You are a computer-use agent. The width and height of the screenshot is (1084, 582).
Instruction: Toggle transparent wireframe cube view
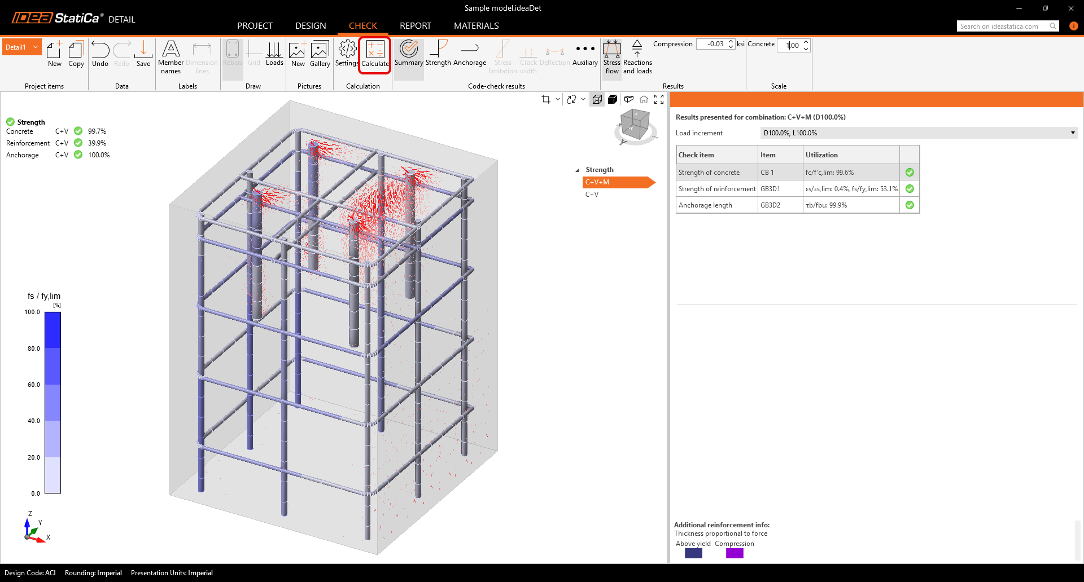[597, 99]
